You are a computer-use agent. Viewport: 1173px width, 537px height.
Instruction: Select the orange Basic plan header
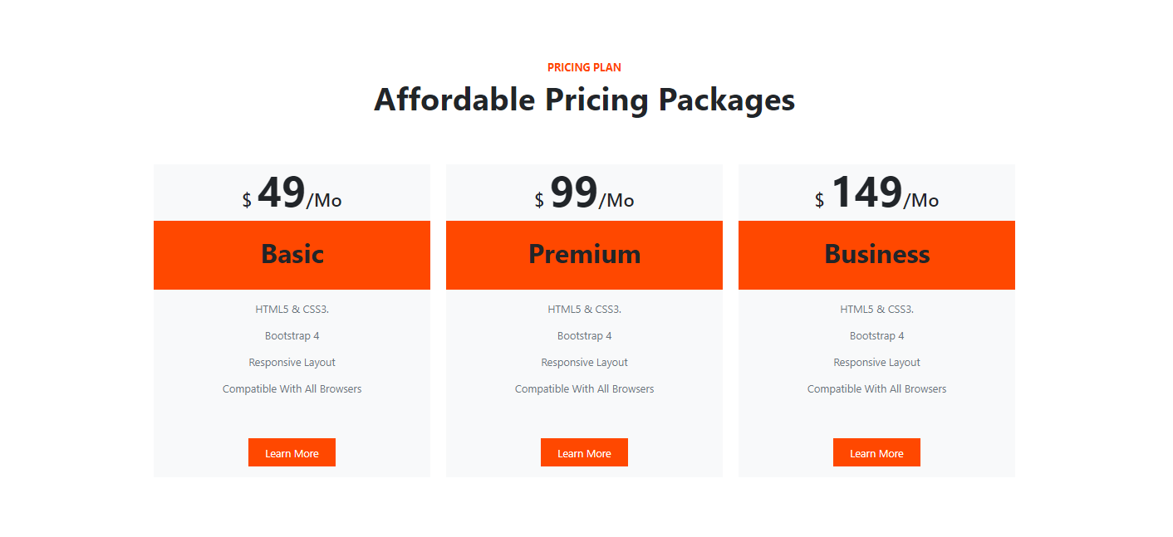coord(292,255)
